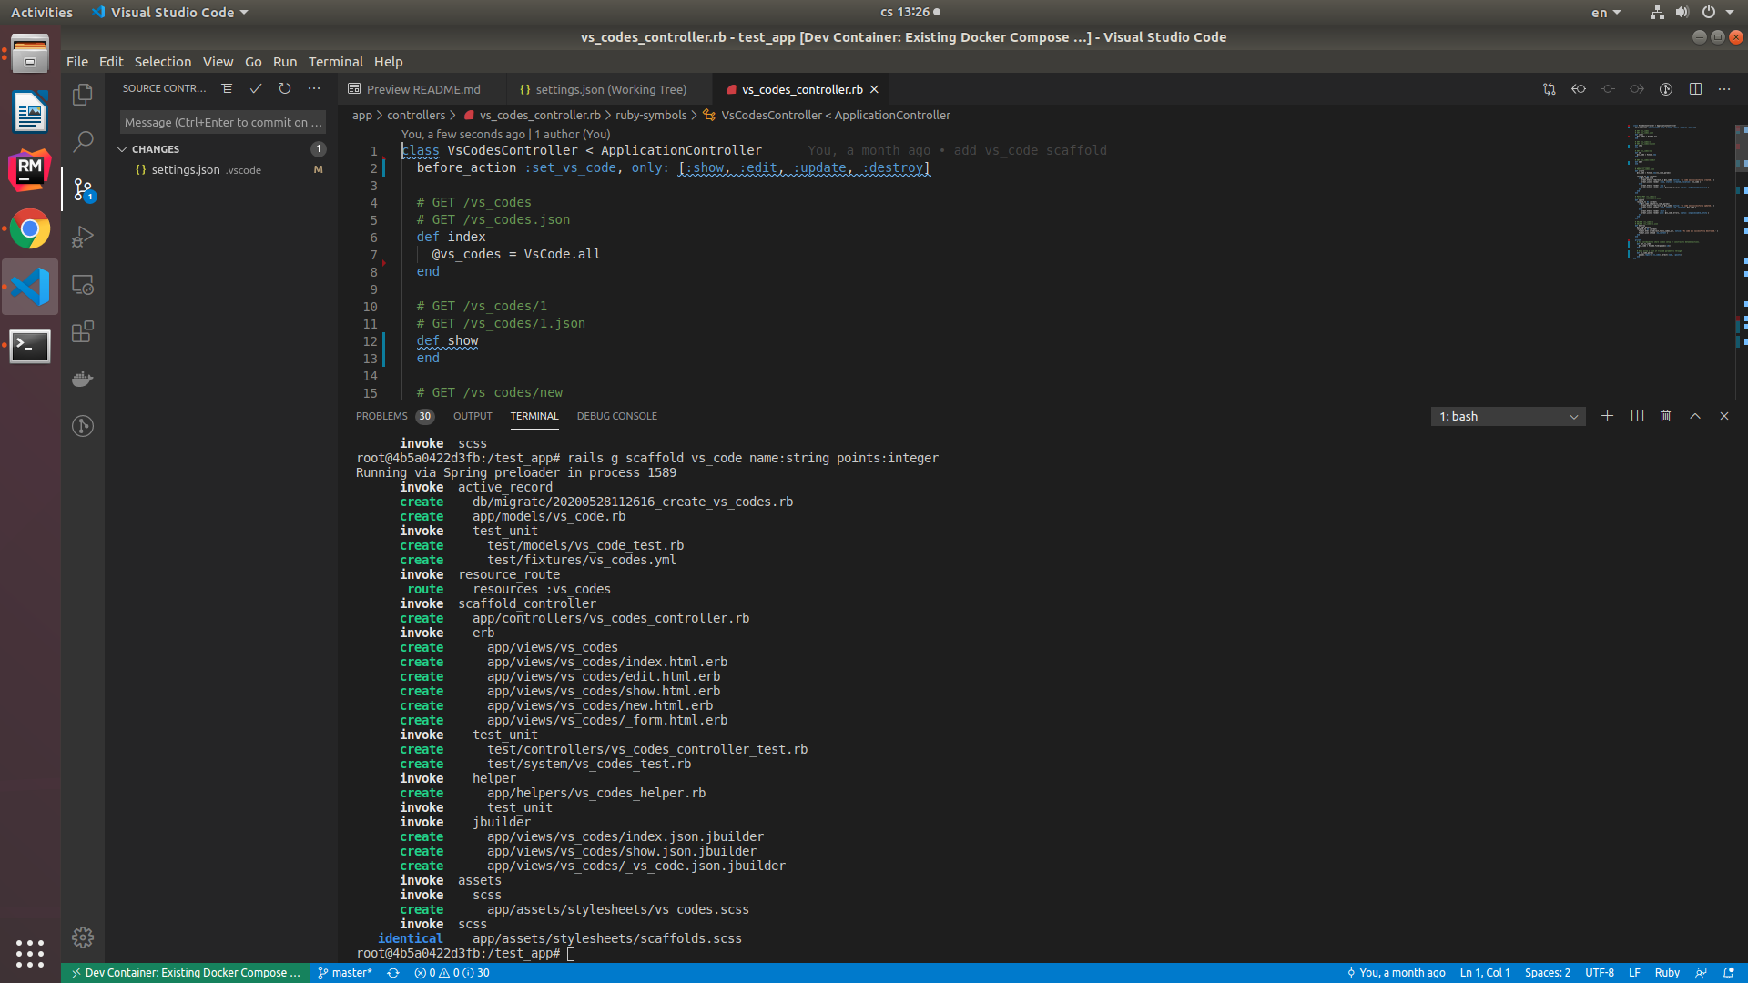1748x983 pixels.
Task: Focus the commit message input
Action: coord(222,122)
